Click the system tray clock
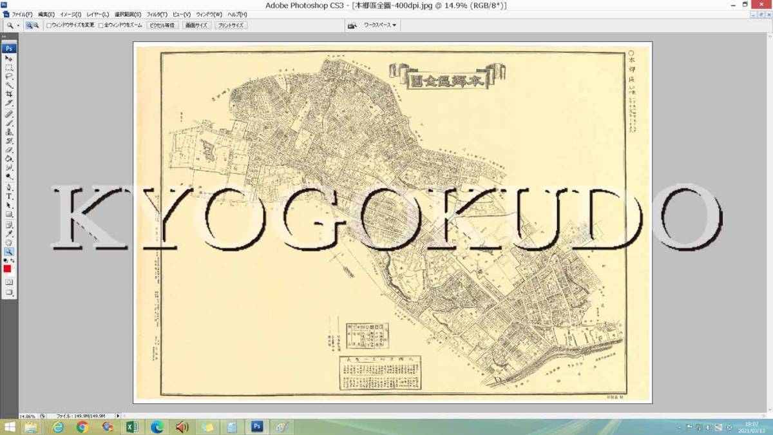The height and width of the screenshot is (435, 773). pyautogui.click(x=750, y=427)
